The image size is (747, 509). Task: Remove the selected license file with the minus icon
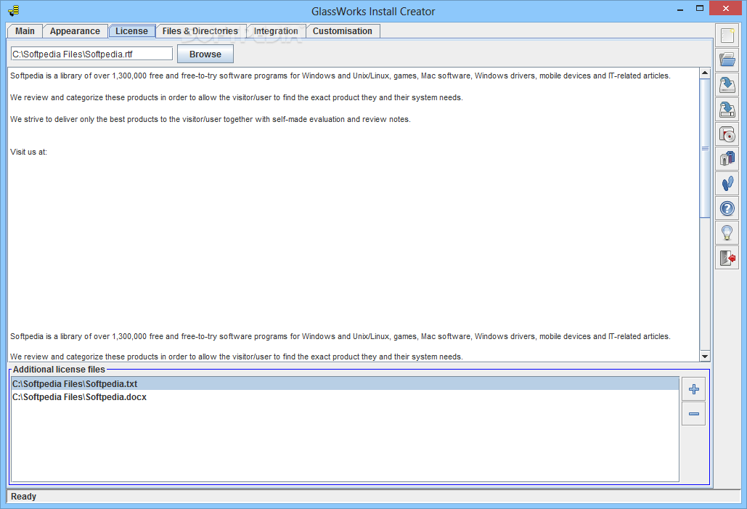[694, 414]
